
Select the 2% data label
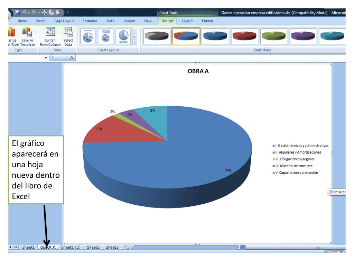[x=112, y=112]
